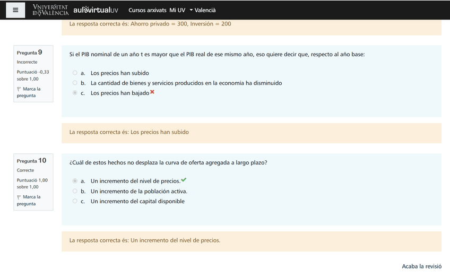
Task: Select 'Un incremento del capital disponible' option
Action: (x=75, y=201)
